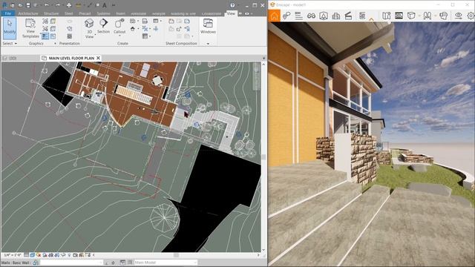Open View Templates in Graphics panel
Screen dimensions: 475x267
(30, 28)
